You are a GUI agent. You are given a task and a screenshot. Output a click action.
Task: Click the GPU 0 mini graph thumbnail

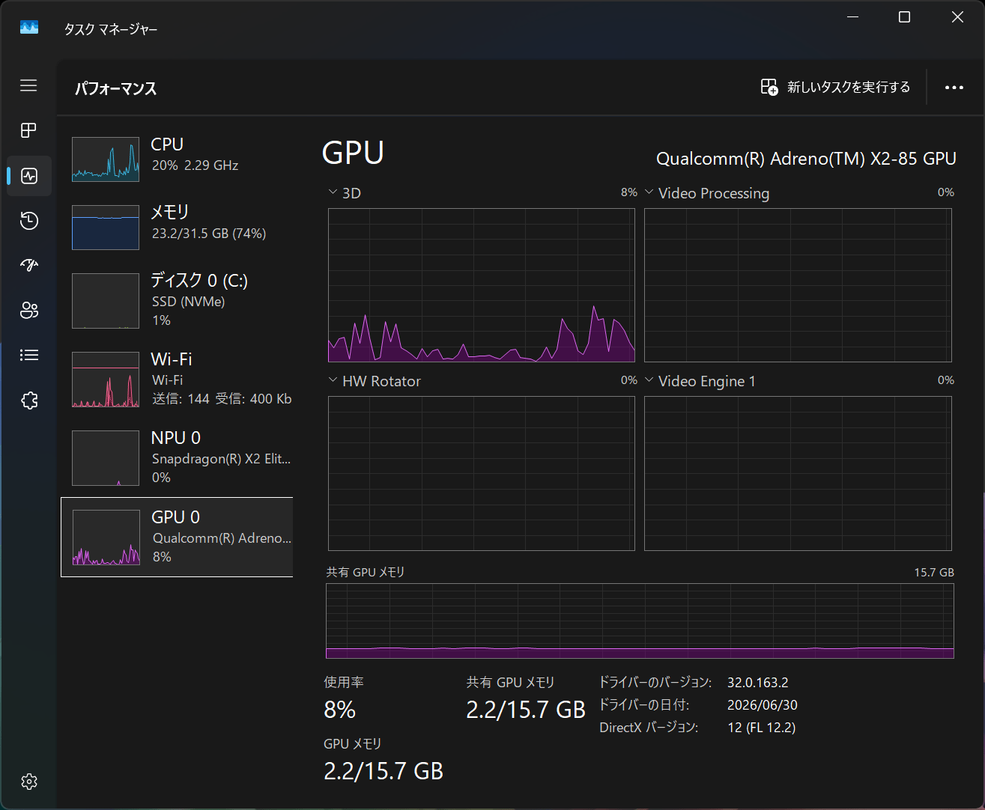point(106,538)
